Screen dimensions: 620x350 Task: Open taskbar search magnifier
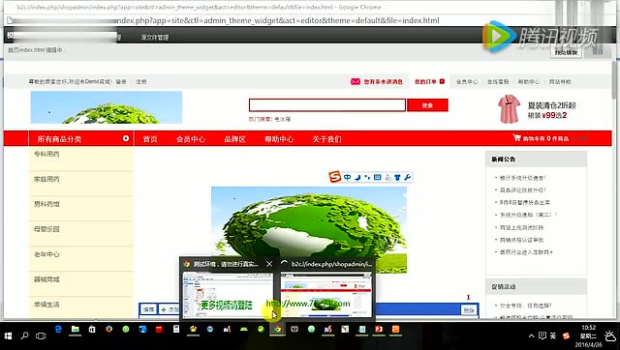coord(24,335)
